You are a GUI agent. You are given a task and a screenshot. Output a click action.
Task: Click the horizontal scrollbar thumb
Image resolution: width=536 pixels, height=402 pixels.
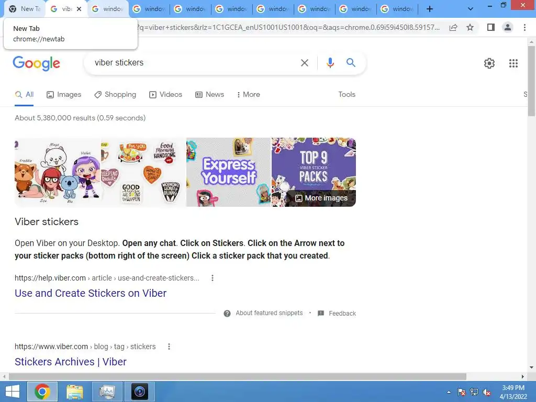point(238,376)
